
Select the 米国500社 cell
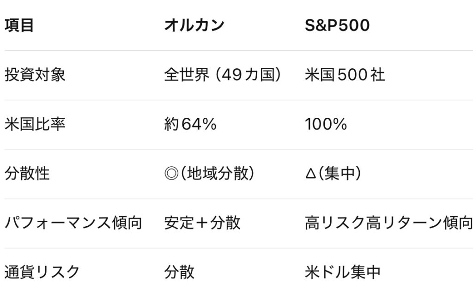pyautogui.click(x=345, y=75)
